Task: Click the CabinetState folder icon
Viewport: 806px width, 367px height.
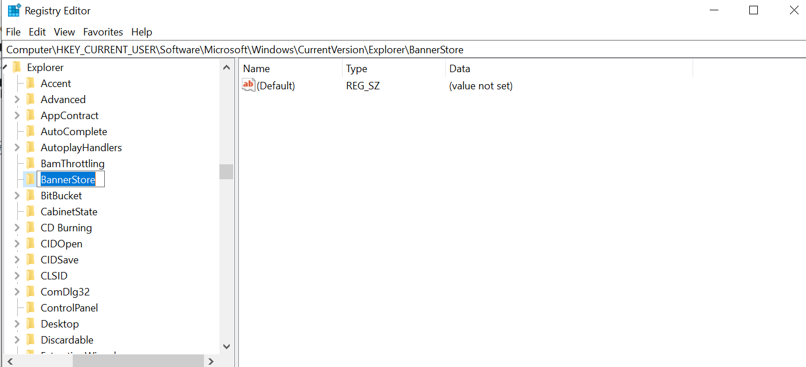Action: point(31,212)
